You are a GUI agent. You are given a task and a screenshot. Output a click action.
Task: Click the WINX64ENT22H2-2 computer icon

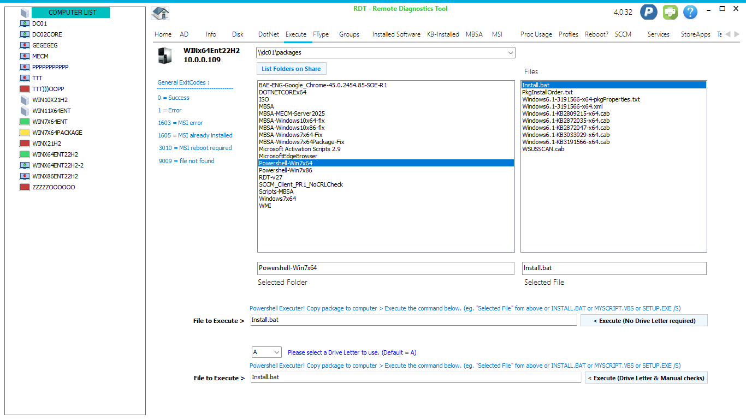coord(25,165)
